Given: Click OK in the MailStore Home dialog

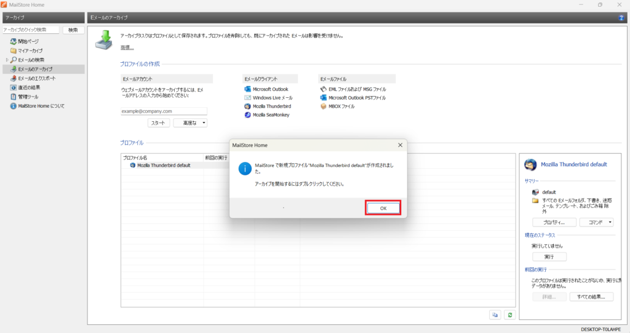Looking at the screenshot, I should coord(383,208).
